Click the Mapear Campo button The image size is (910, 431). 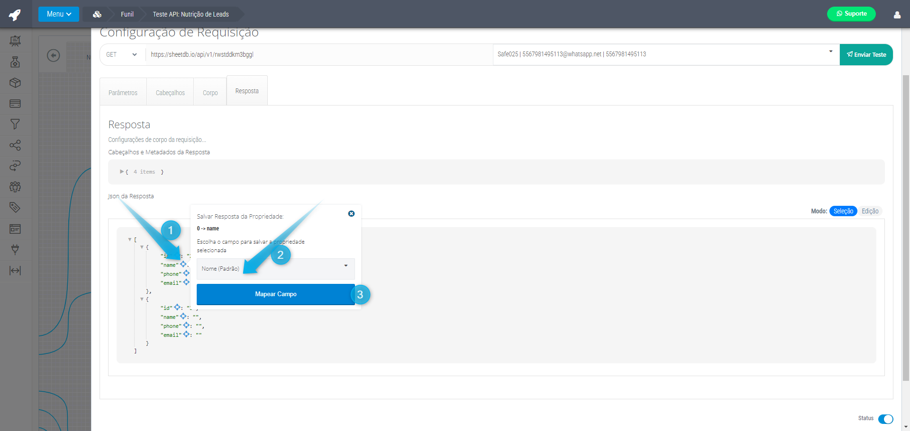pos(275,294)
